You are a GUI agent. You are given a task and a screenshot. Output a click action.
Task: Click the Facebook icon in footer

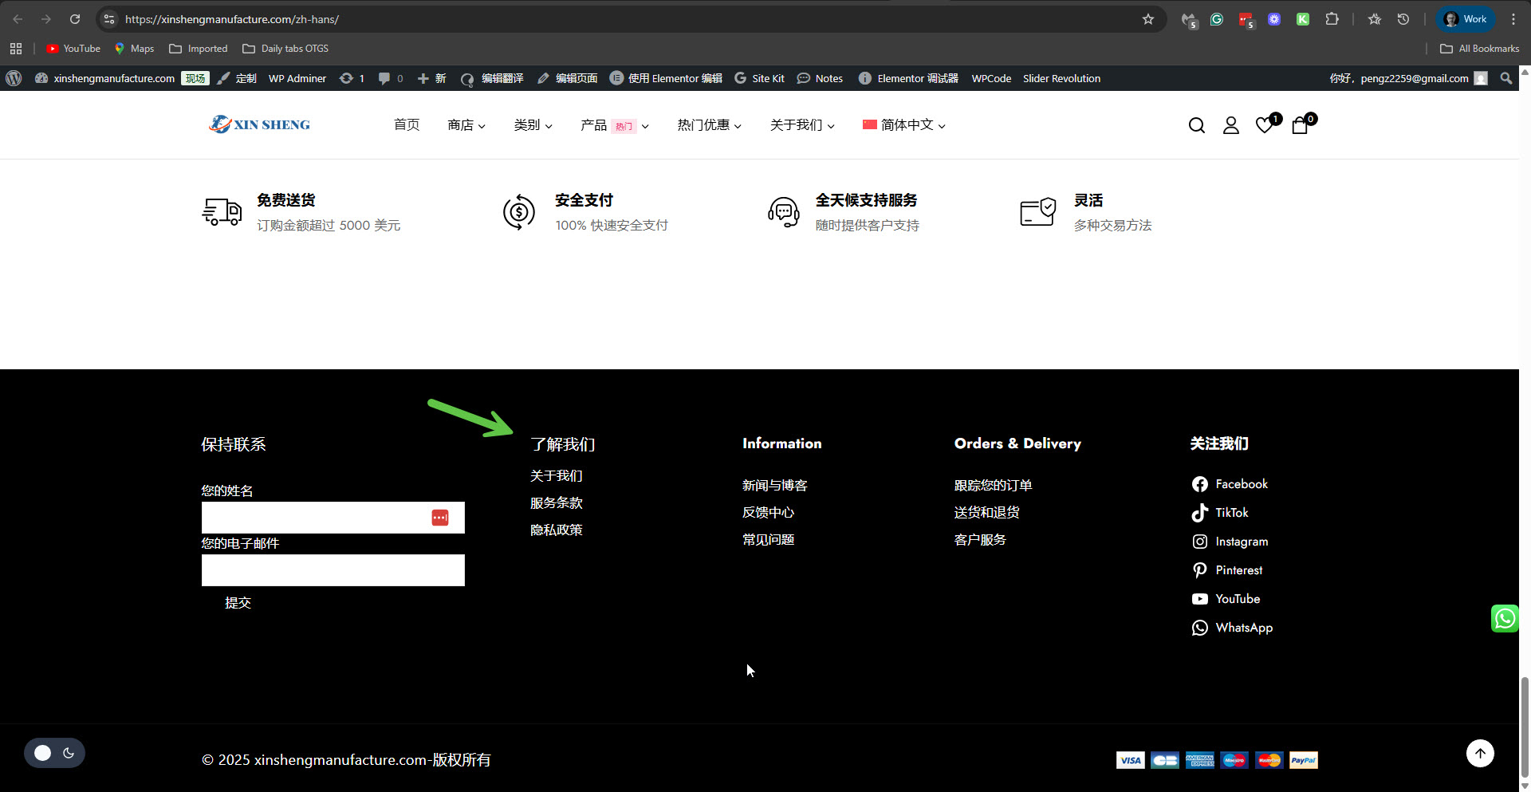pyautogui.click(x=1199, y=484)
